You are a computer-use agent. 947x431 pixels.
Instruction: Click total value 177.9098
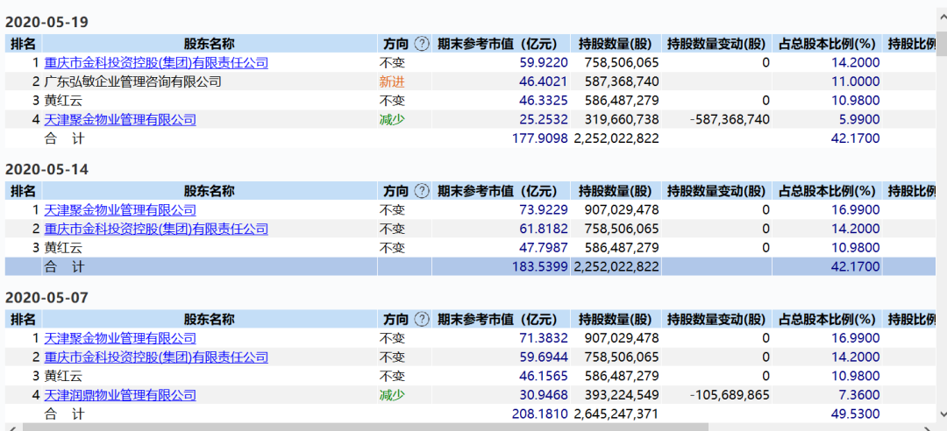tap(540, 138)
